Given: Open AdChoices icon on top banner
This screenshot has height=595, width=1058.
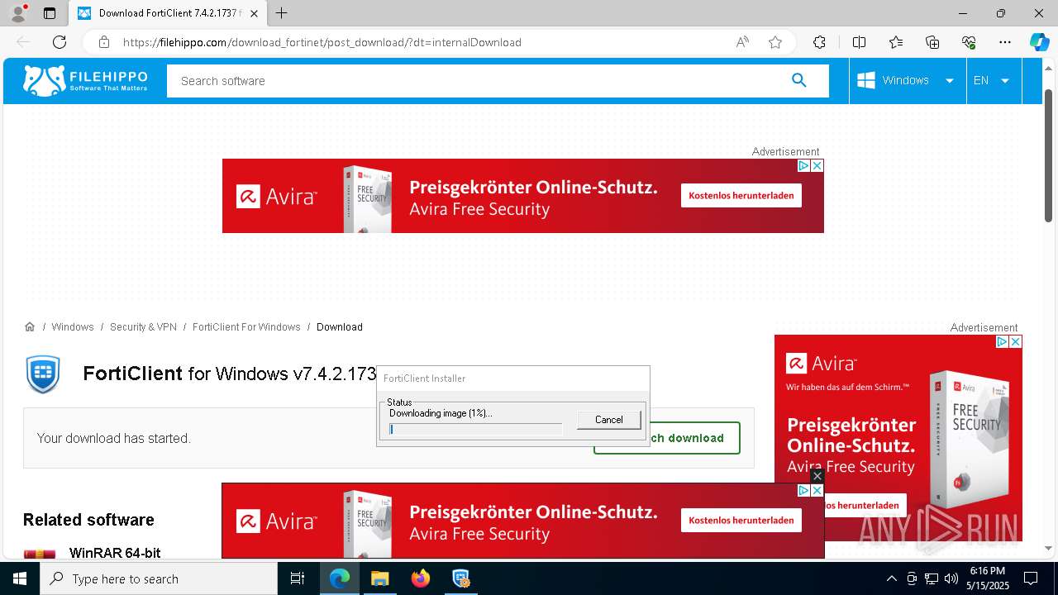Looking at the screenshot, I should tap(803, 165).
